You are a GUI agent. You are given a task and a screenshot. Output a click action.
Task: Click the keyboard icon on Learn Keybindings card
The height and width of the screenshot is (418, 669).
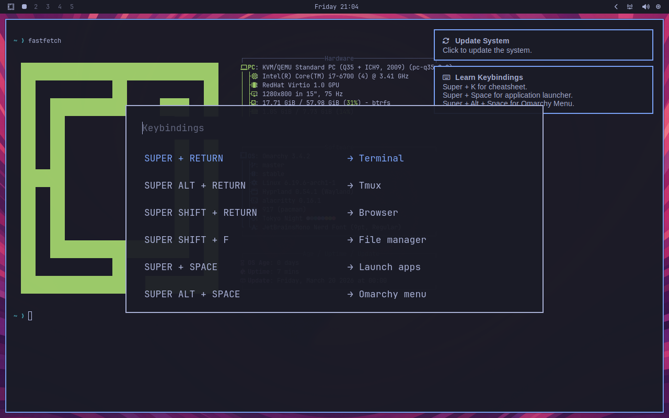(447, 77)
